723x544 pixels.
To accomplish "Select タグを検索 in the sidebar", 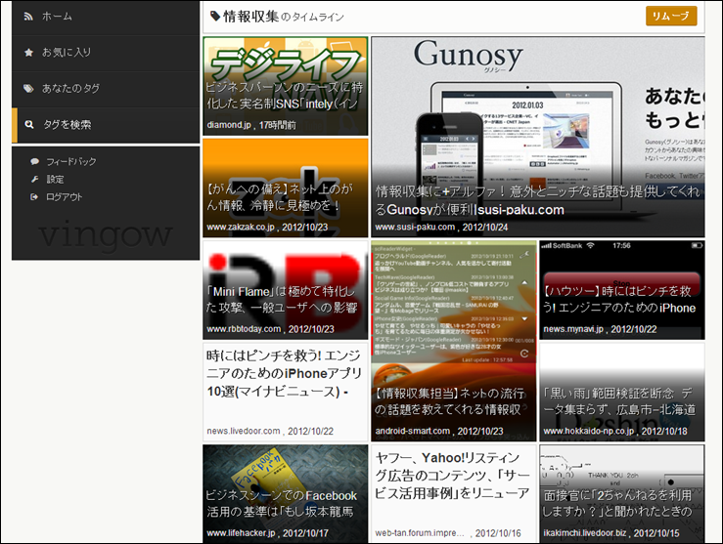I will pyautogui.click(x=106, y=125).
